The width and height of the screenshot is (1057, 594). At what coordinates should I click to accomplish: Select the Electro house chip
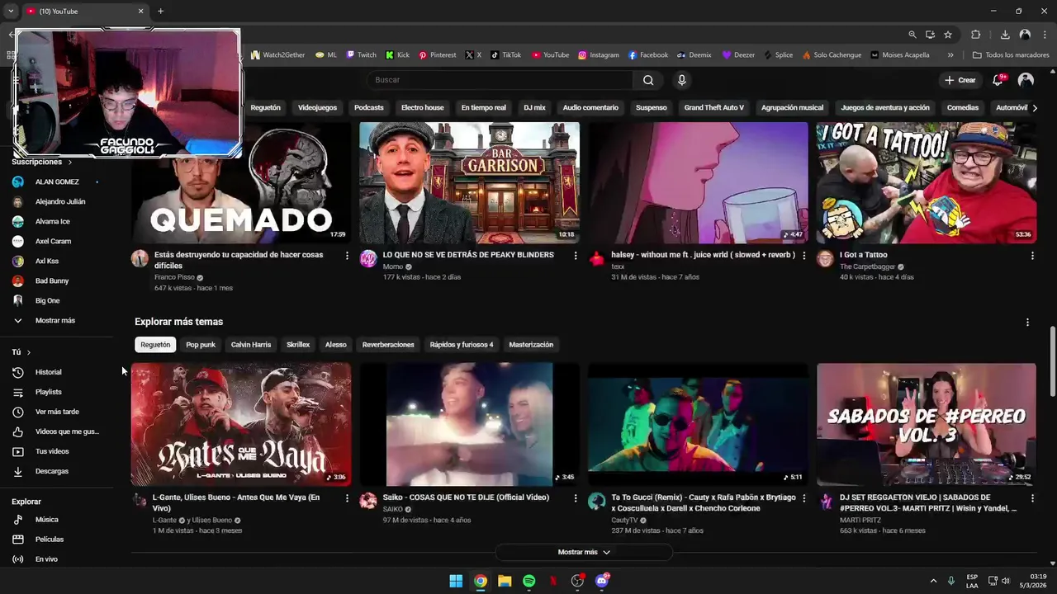coord(422,108)
